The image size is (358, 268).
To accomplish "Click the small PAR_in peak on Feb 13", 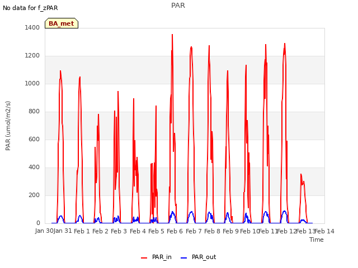I will (x=301, y=174).
